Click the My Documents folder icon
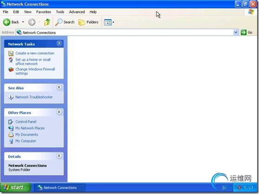Viewport: 259px width, 194px height. click(11, 135)
